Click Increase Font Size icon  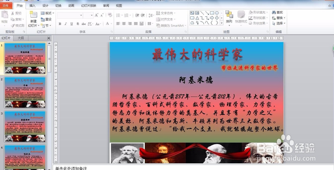[97, 15]
